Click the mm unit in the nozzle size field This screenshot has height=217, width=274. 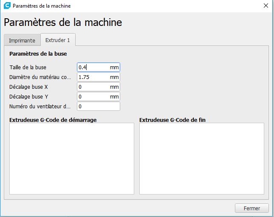point(114,67)
